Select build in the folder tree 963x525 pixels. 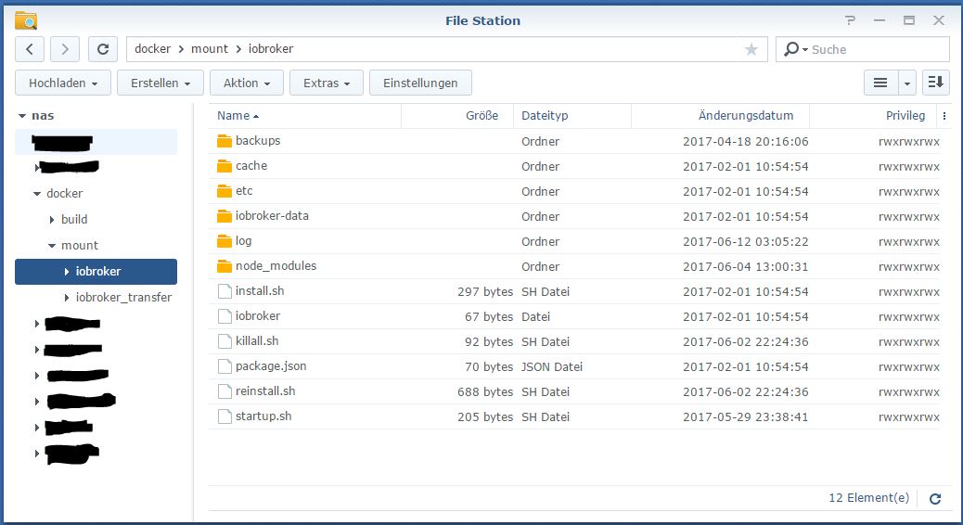pyautogui.click(x=74, y=219)
